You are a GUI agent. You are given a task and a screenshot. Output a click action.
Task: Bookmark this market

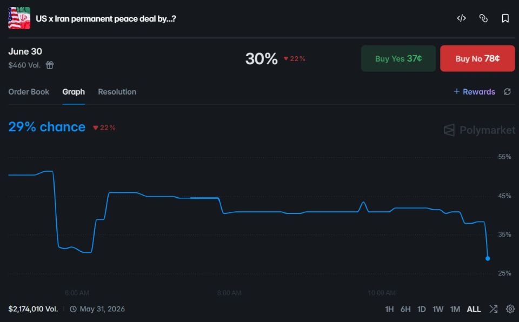click(x=505, y=18)
